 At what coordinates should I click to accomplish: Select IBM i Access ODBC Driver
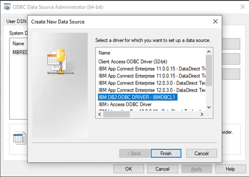125,104
